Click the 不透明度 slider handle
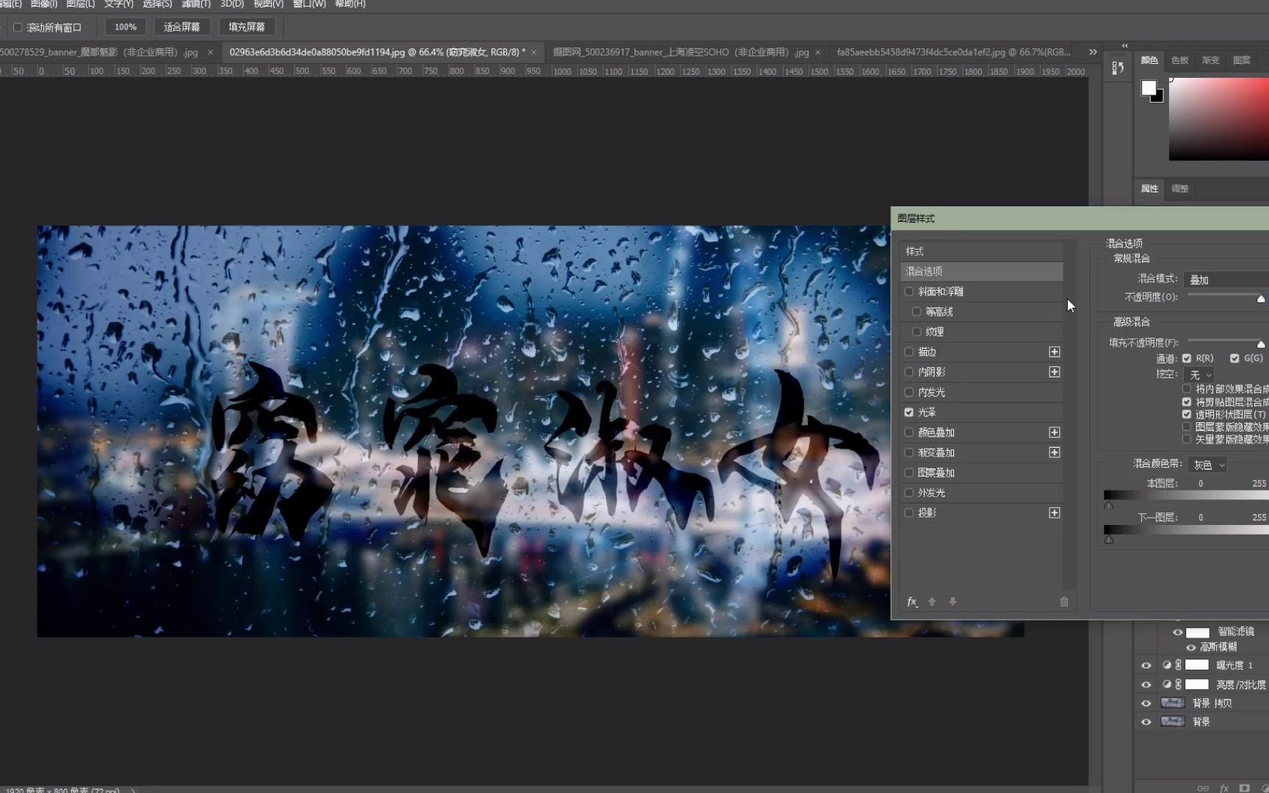 tap(1261, 299)
